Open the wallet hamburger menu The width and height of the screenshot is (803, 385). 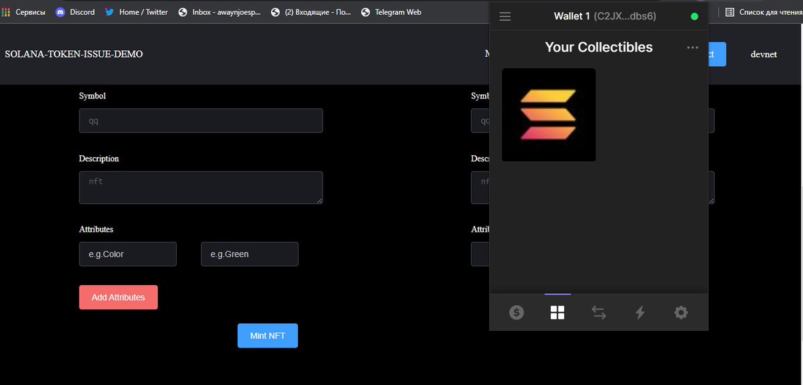click(505, 16)
